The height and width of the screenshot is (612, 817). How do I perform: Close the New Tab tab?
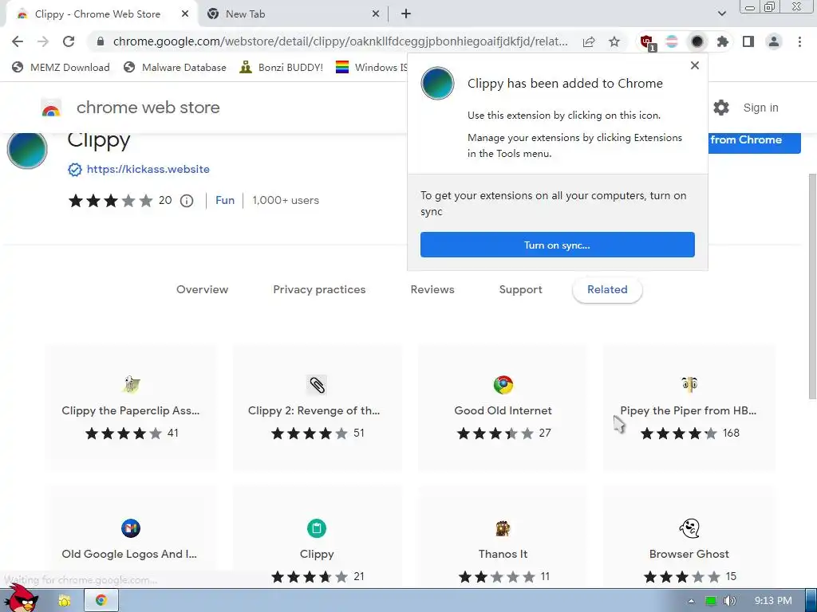click(376, 14)
